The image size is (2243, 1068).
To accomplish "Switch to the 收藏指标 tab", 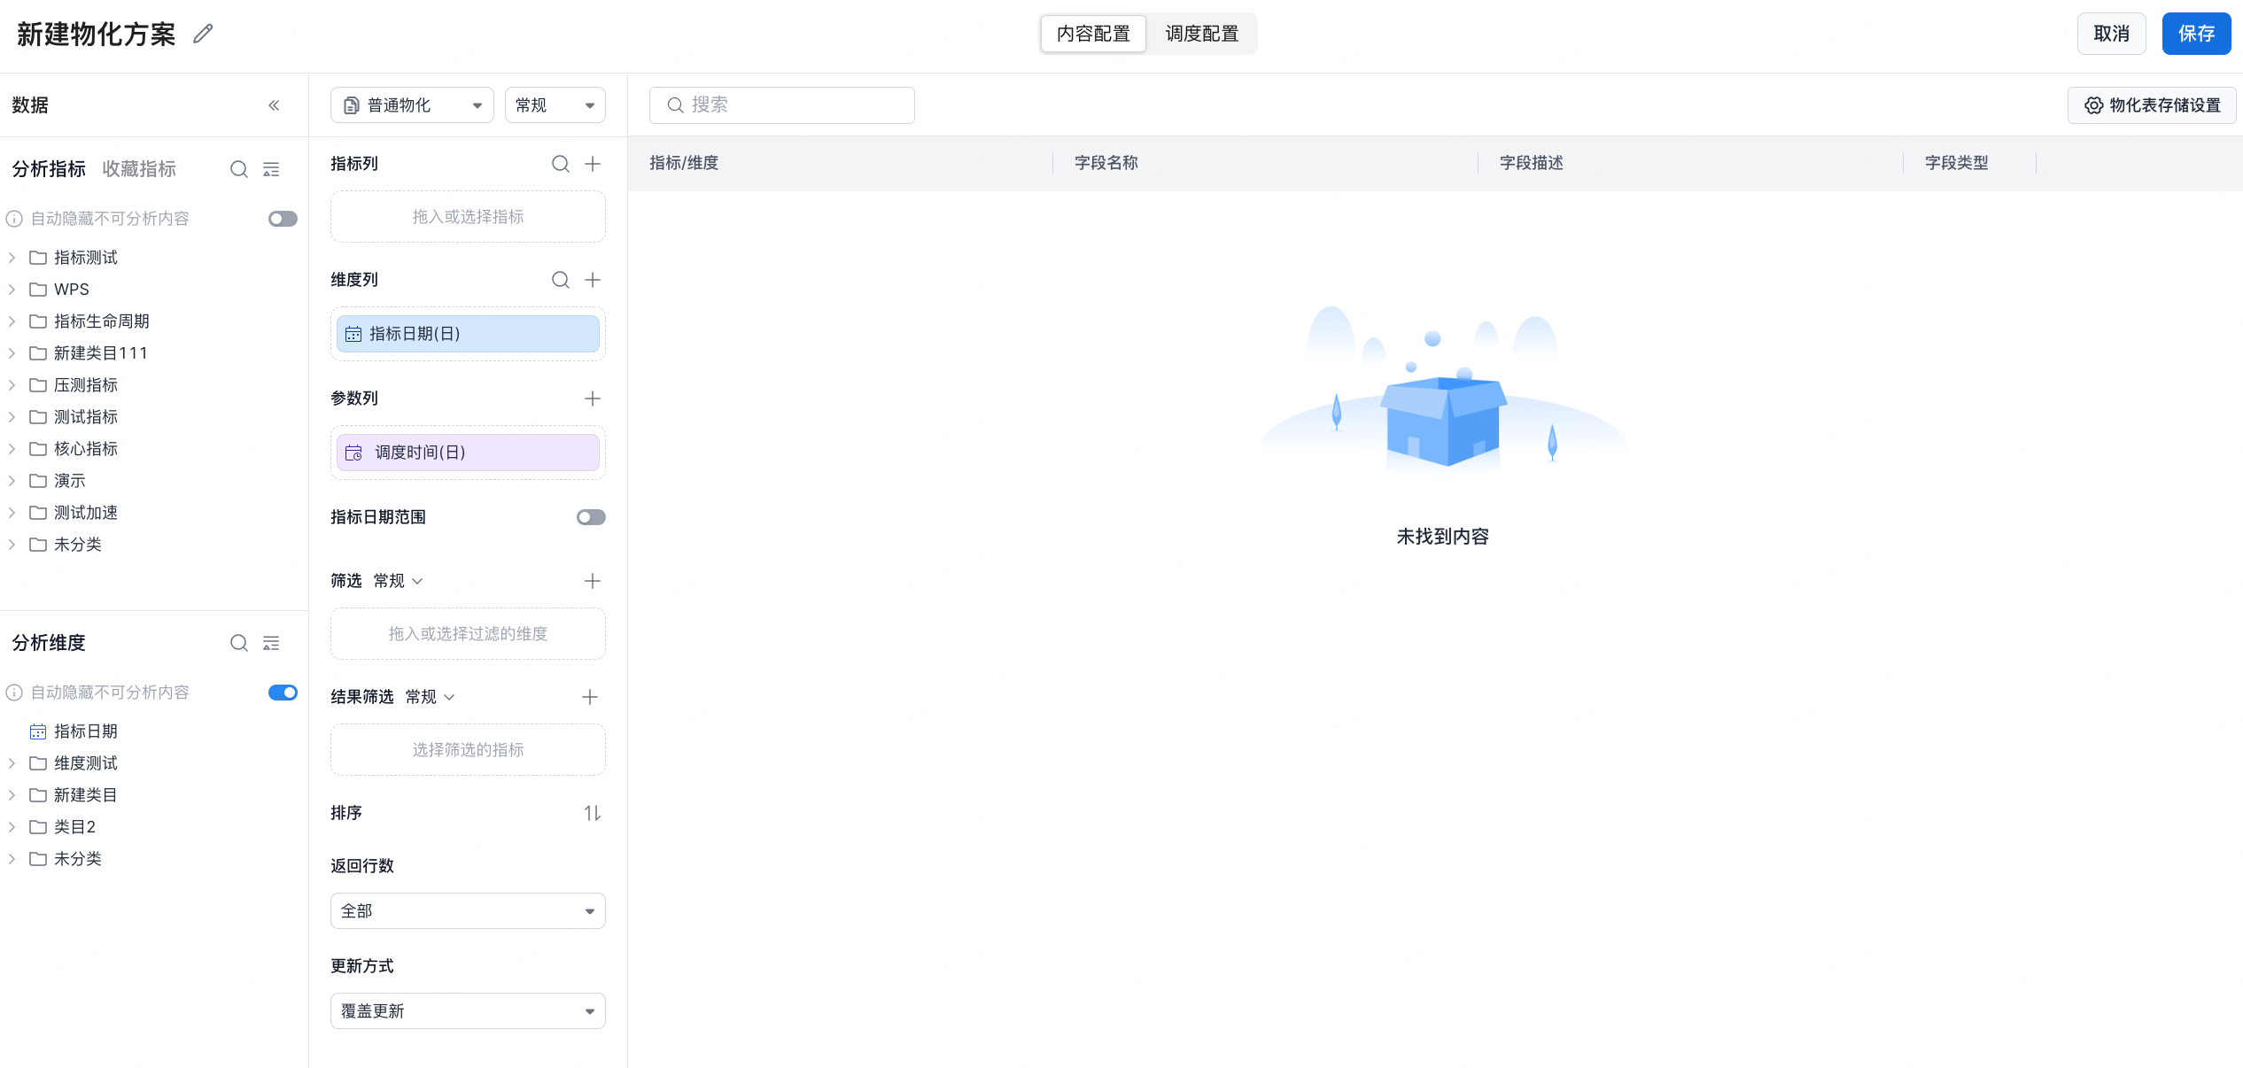I will [x=139, y=169].
